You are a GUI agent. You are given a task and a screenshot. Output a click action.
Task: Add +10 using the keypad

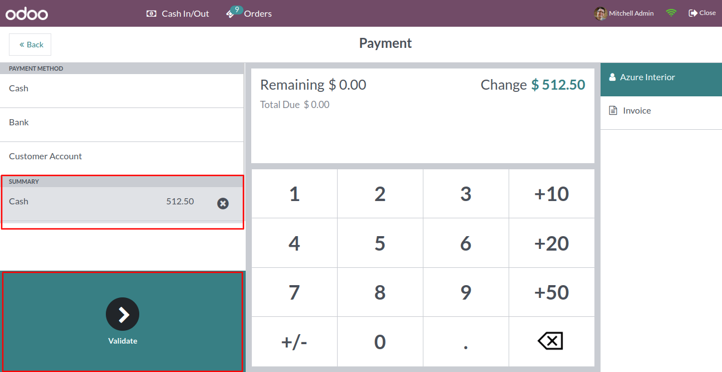click(x=552, y=194)
